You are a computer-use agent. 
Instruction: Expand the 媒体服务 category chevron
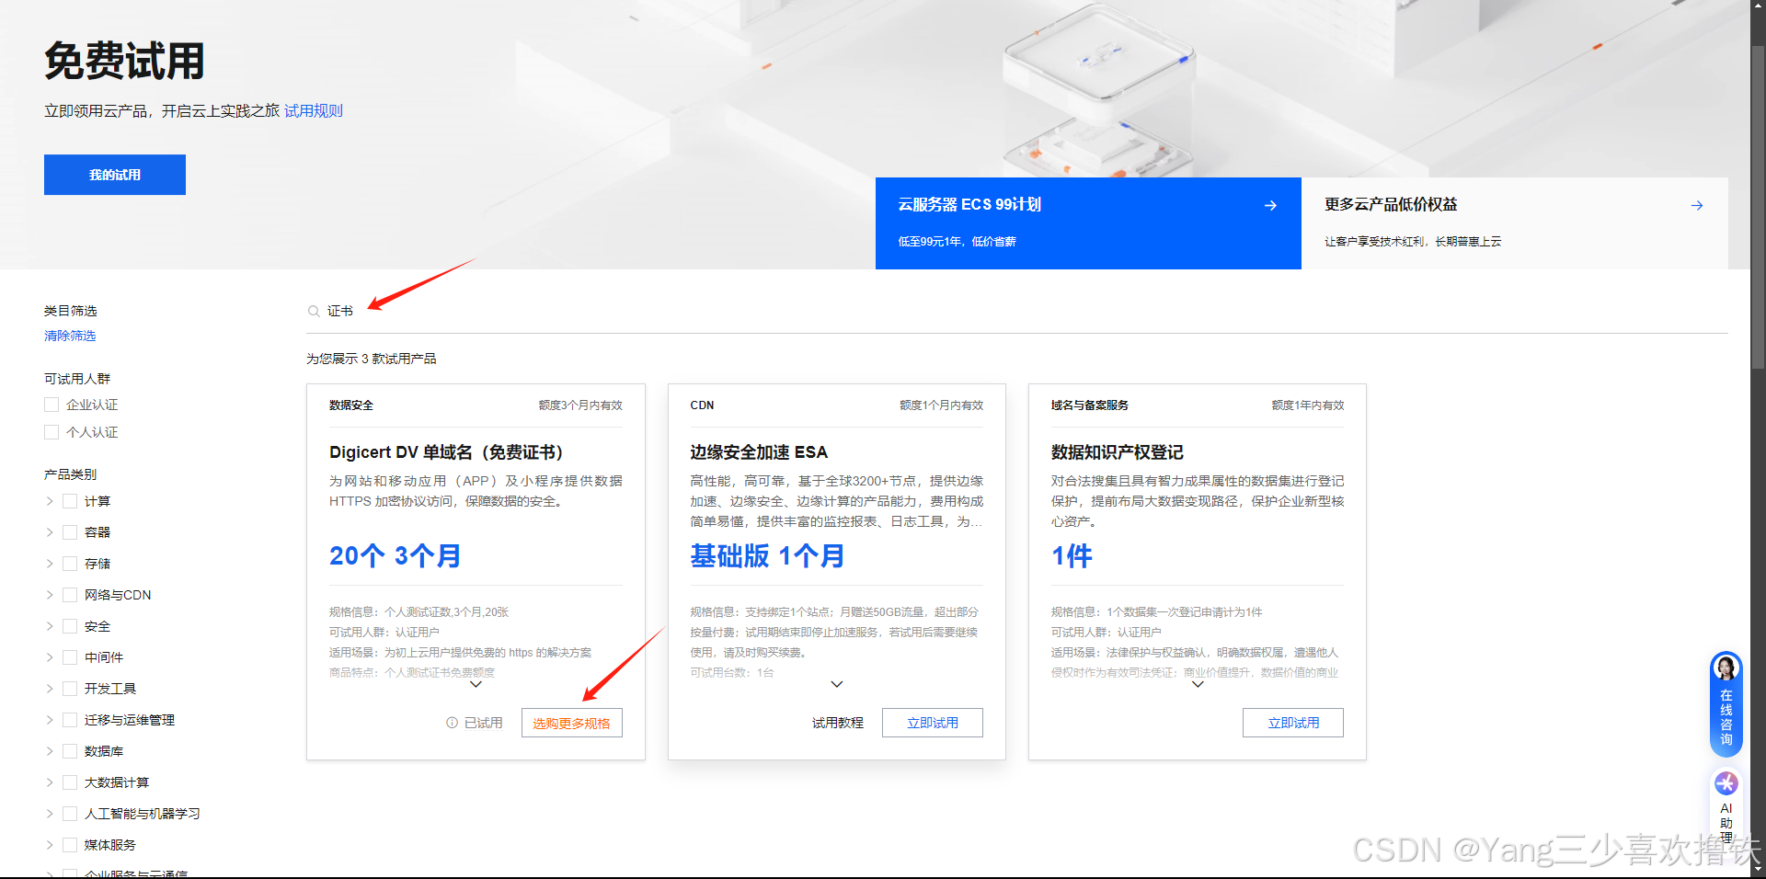[x=49, y=845]
